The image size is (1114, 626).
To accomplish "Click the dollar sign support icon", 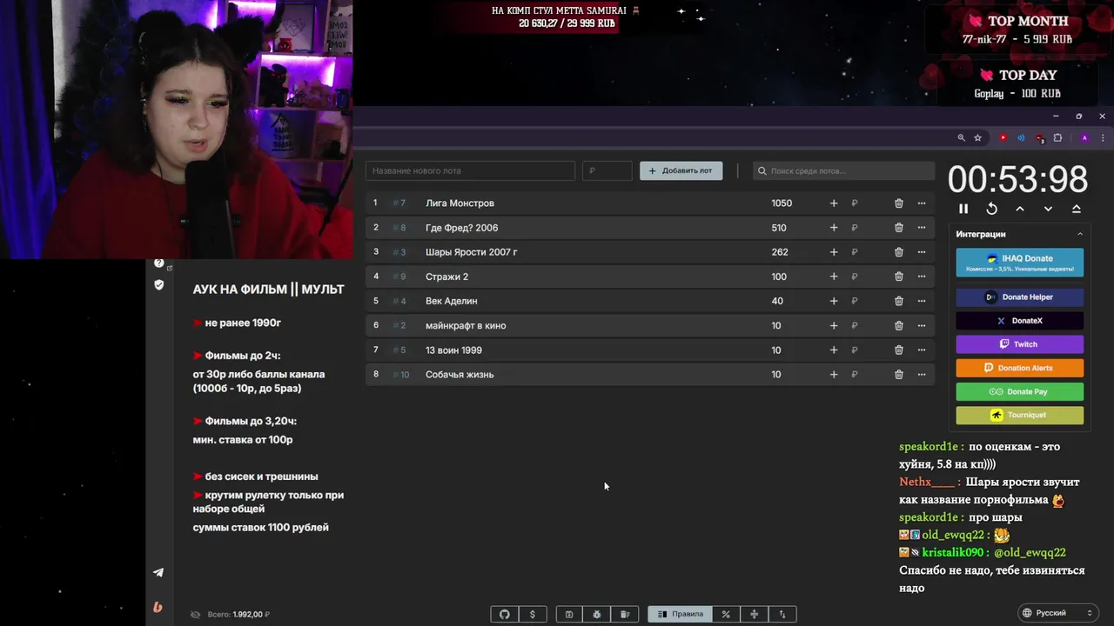I will pyautogui.click(x=533, y=614).
